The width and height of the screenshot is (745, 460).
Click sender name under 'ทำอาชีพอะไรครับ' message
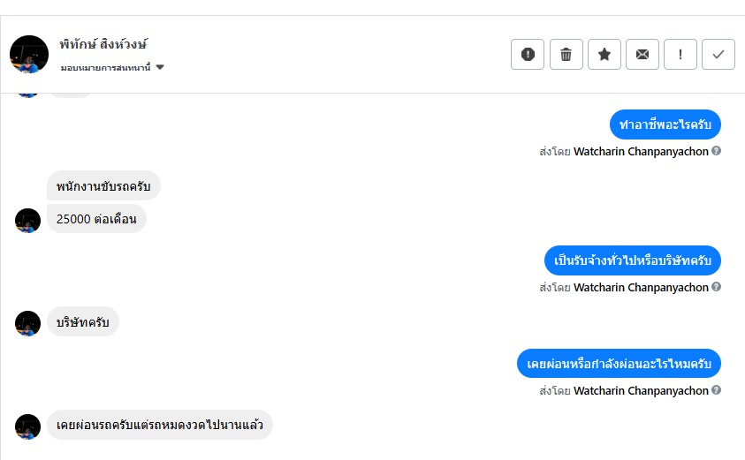(641, 151)
